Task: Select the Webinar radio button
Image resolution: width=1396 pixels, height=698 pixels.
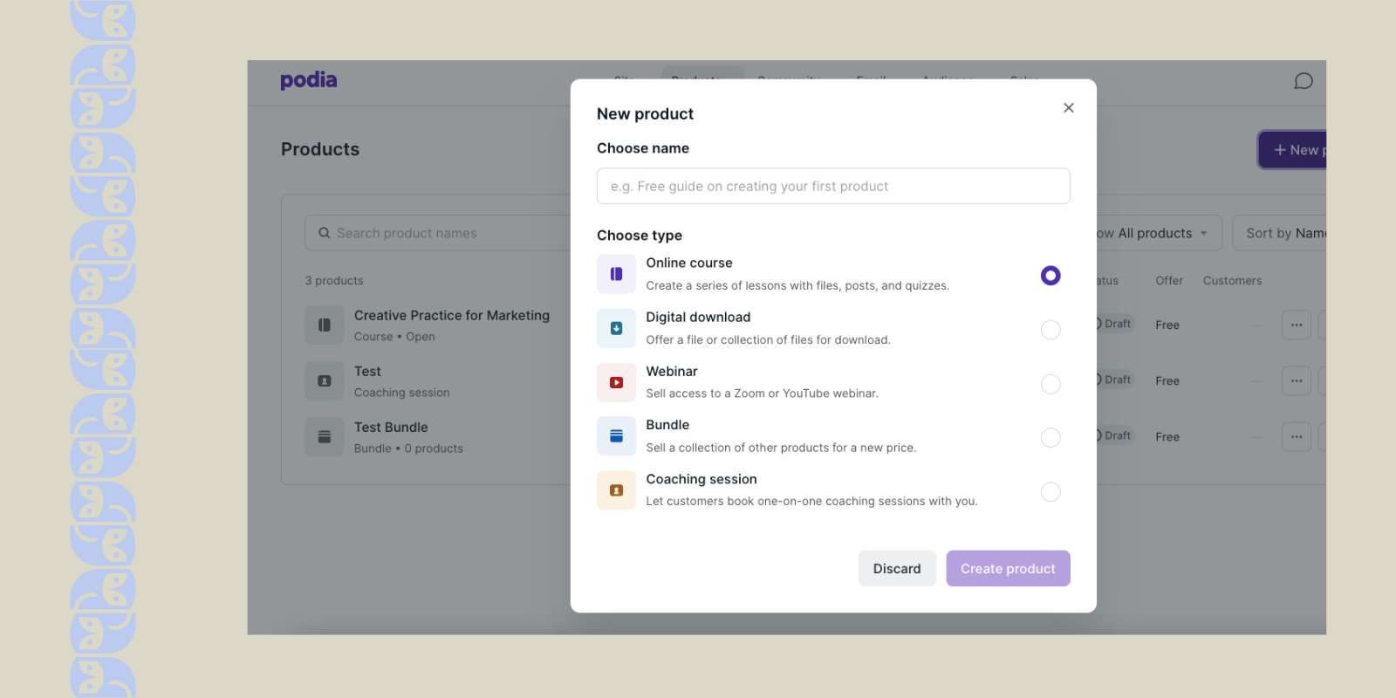Action: 1050,384
